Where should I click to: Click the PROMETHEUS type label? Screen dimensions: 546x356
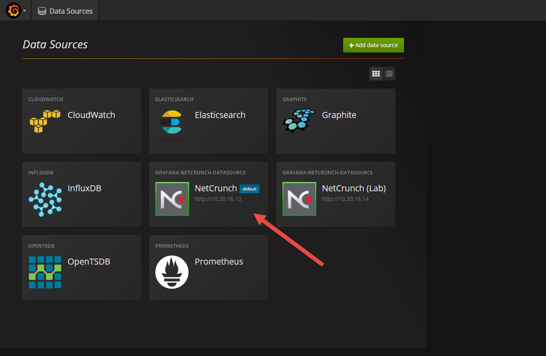point(172,246)
